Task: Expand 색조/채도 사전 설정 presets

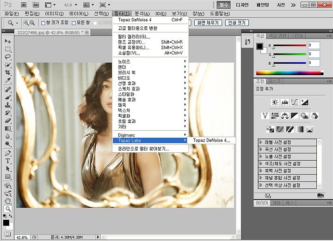Action: point(261,163)
